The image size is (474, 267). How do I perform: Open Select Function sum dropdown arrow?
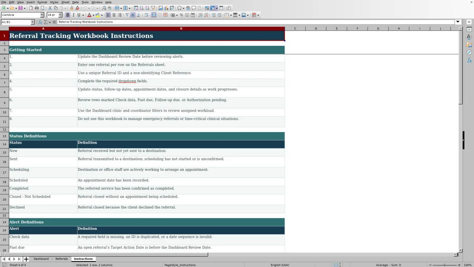49,23
